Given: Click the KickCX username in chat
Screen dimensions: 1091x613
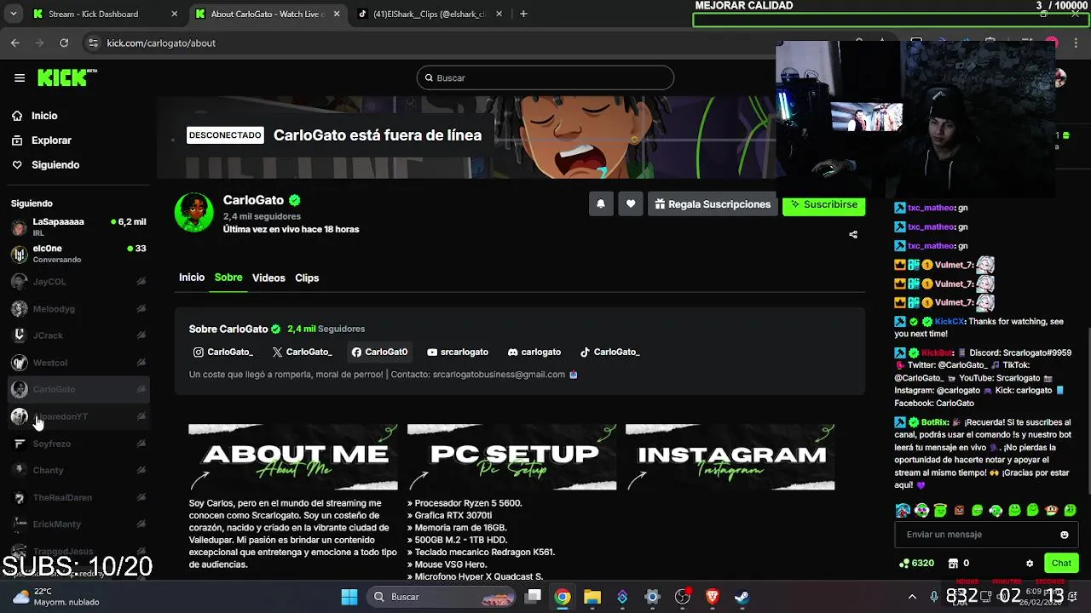Looking at the screenshot, I should click(950, 322).
